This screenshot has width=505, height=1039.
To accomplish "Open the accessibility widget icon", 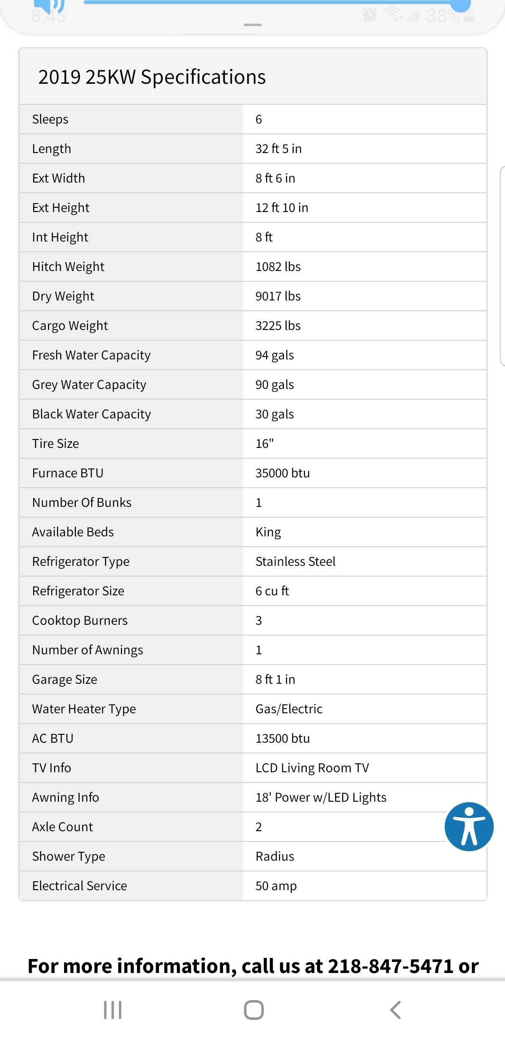I will (x=469, y=827).
